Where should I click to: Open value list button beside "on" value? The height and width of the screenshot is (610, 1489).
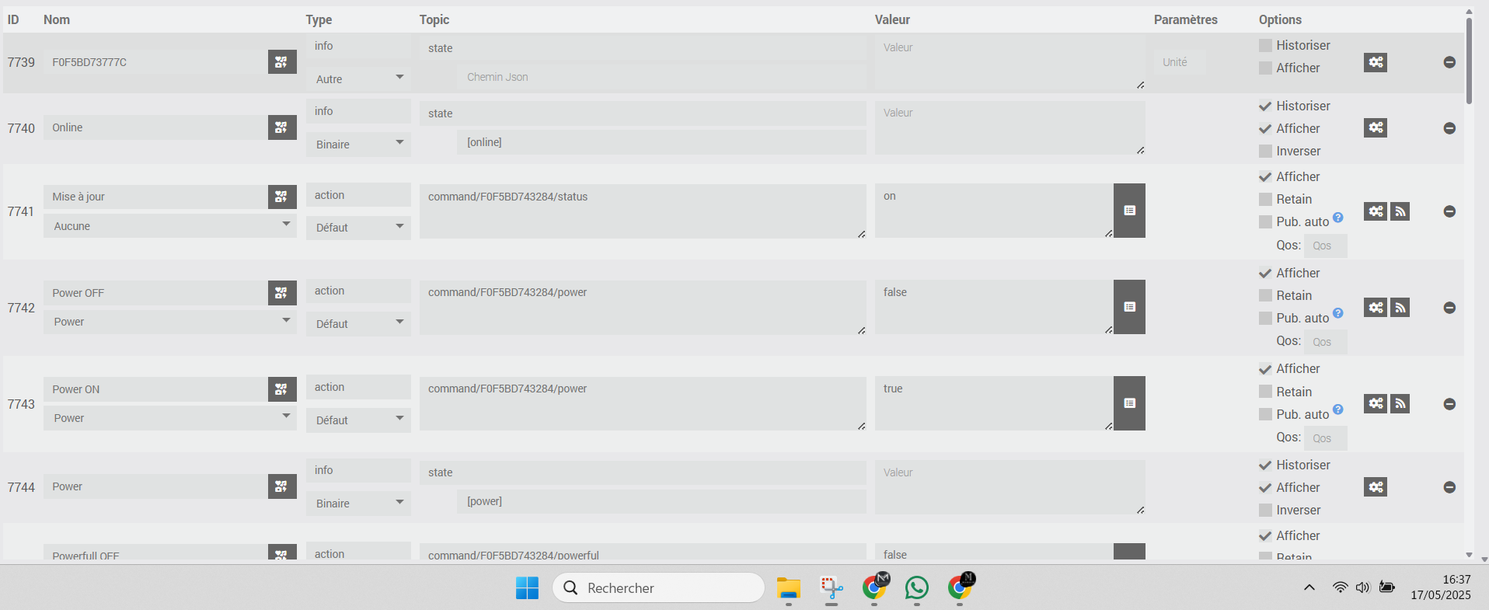(x=1130, y=211)
